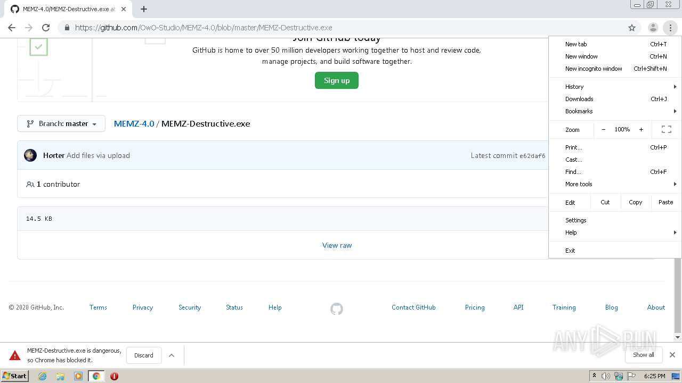Open the Blog footer link
Screen dimensions: 682x383
click(612, 307)
